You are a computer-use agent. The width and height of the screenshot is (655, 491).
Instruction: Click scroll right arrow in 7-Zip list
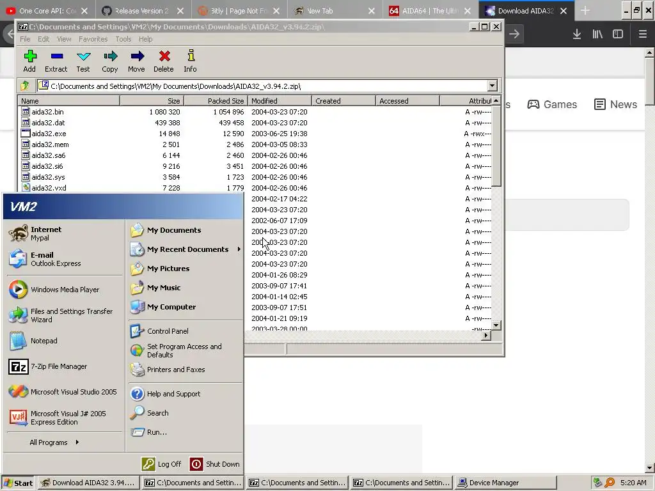(486, 335)
